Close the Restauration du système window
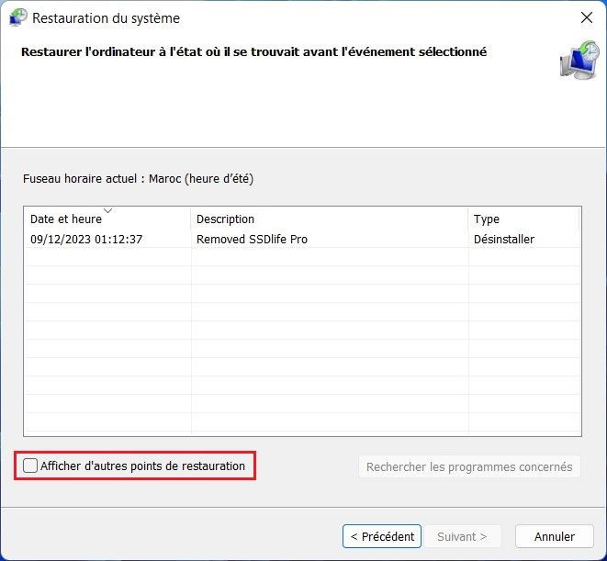 point(586,17)
